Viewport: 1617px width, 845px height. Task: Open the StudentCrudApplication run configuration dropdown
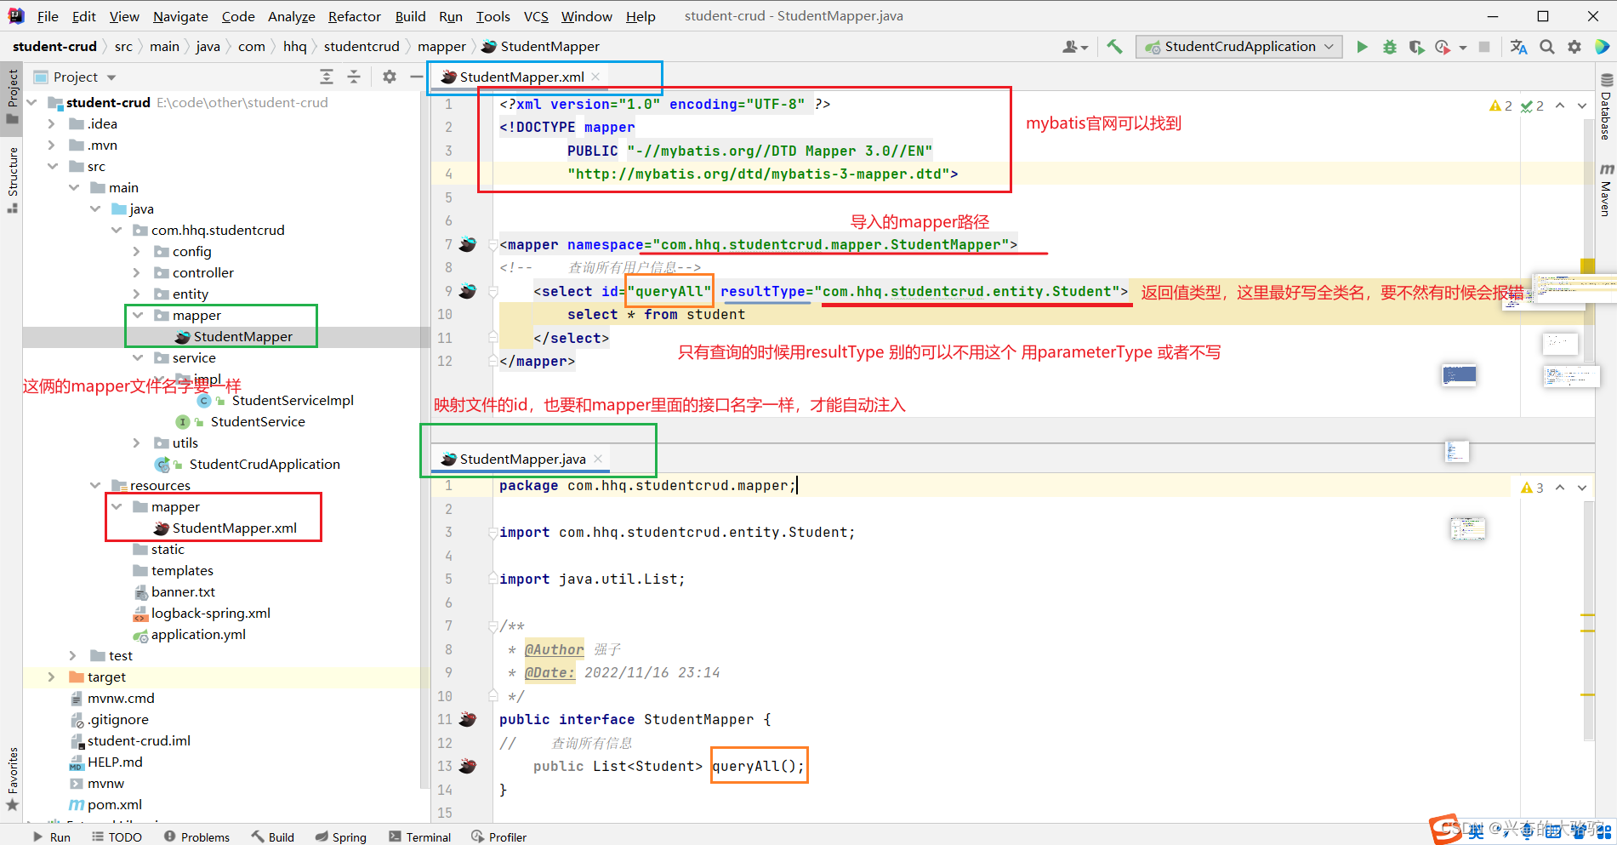click(1238, 47)
